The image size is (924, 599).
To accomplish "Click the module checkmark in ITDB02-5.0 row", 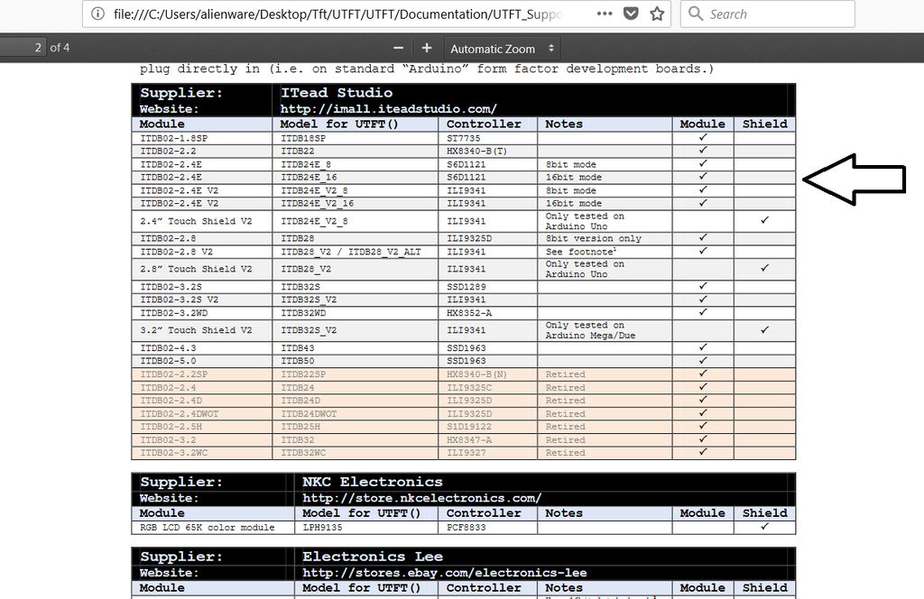I will (702, 360).
